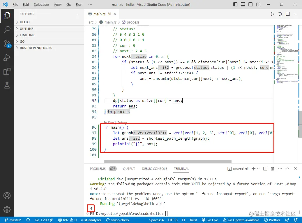The height and width of the screenshot is (223, 302).
Task: Open the Manage gear settings icon
Action: [x=7, y=210]
